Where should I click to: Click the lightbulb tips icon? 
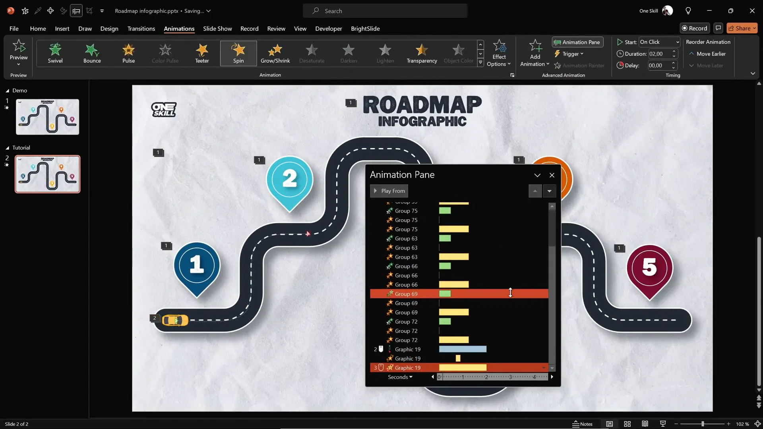pyautogui.click(x=688, y=11)
